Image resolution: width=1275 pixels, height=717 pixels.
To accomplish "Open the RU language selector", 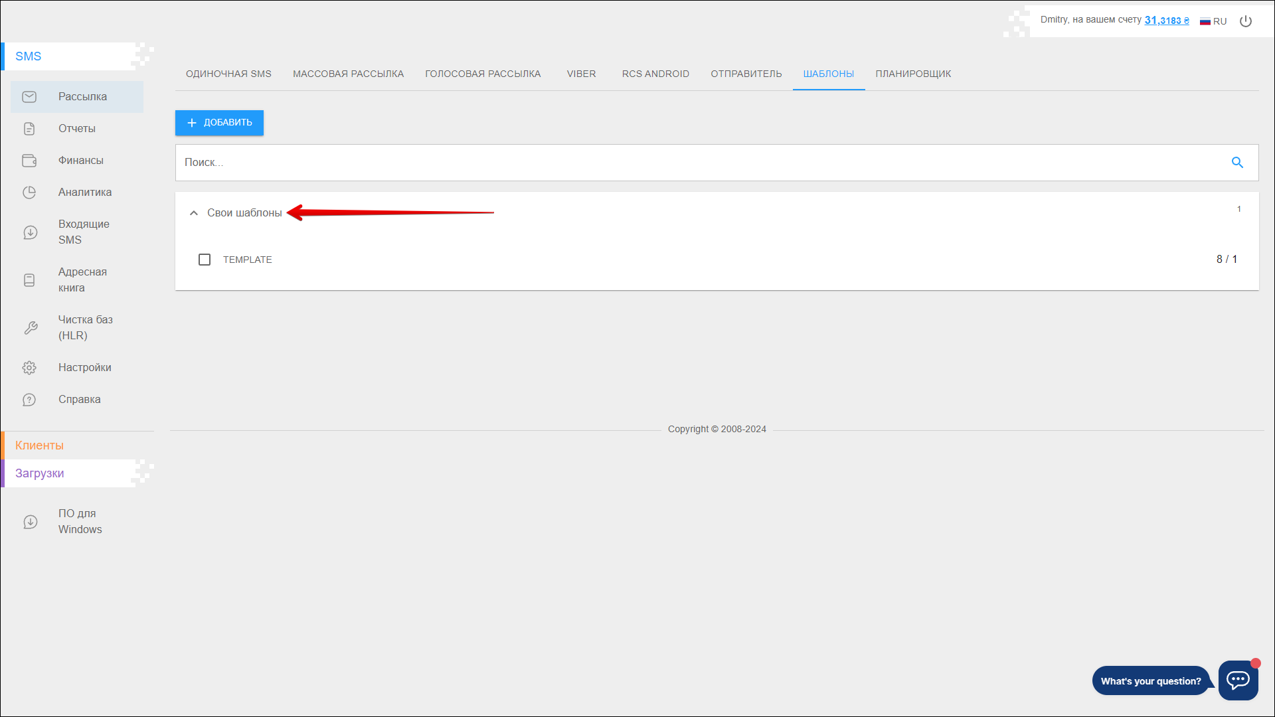I will point(1213,21).
